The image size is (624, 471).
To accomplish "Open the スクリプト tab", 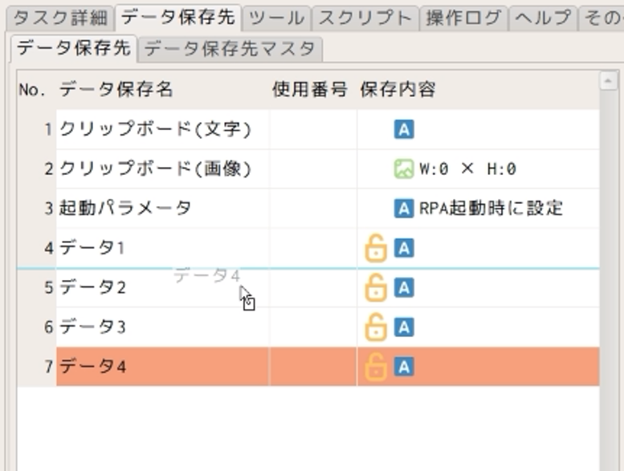I will (x=365, y=18).
